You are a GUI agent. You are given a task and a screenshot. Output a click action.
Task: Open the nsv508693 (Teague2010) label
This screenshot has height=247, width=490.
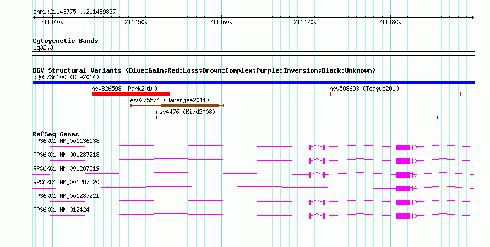[x=366, y=89]
